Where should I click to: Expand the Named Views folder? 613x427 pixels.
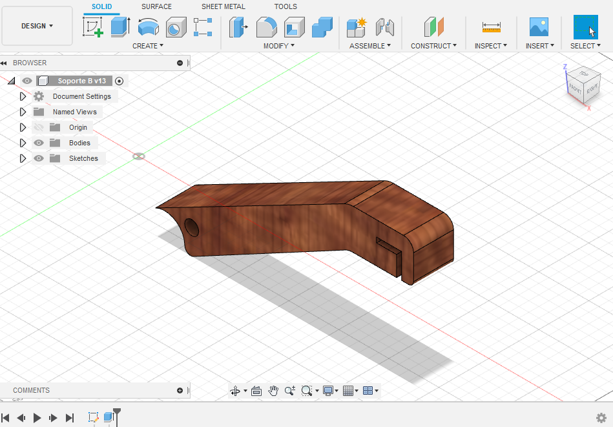[23, 112]
